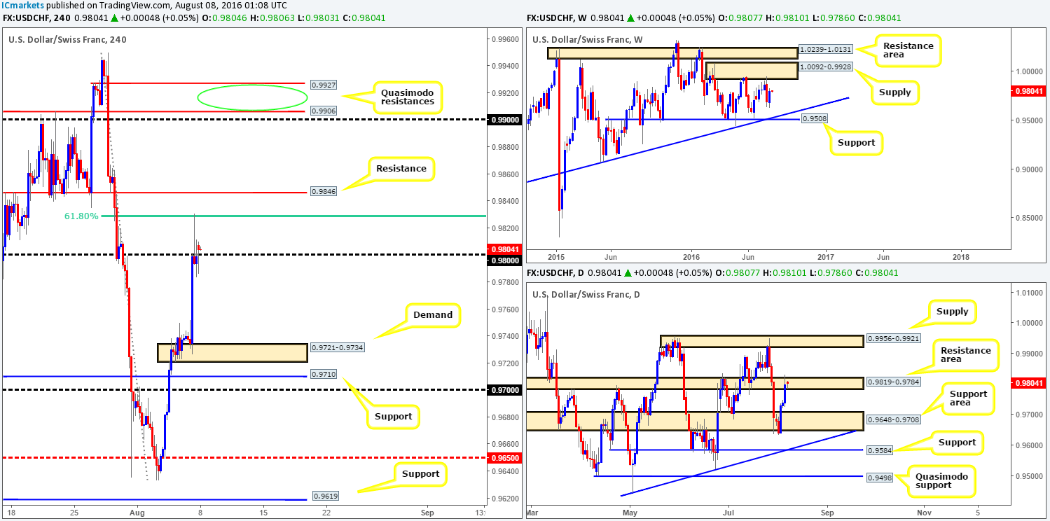Click the '22' date on 240 chart time axis
The image size is (1050, 521).
(x=326, y=512)
